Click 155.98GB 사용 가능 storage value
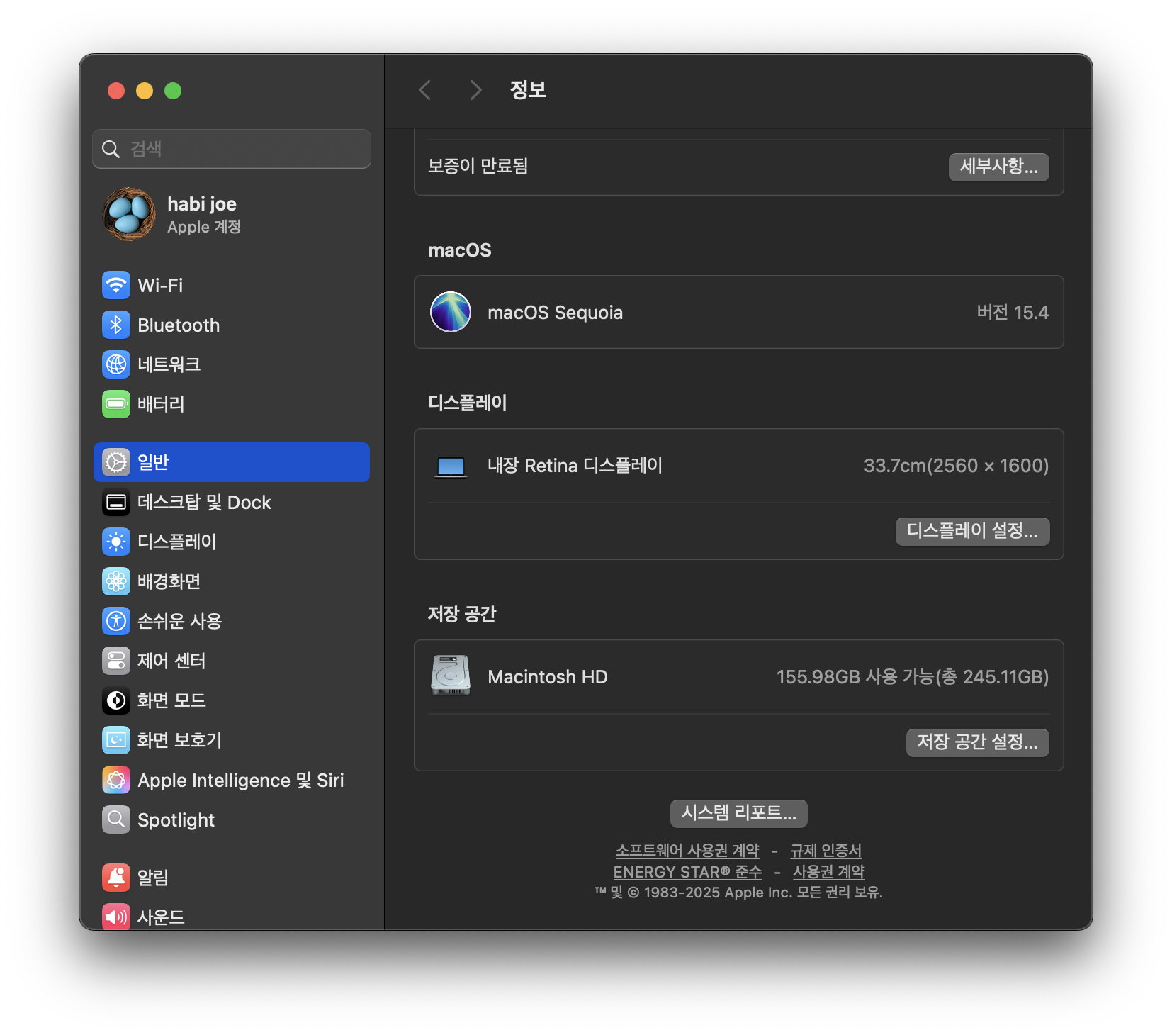This screenshot has height=1035, width=1172. pos(913,677)
